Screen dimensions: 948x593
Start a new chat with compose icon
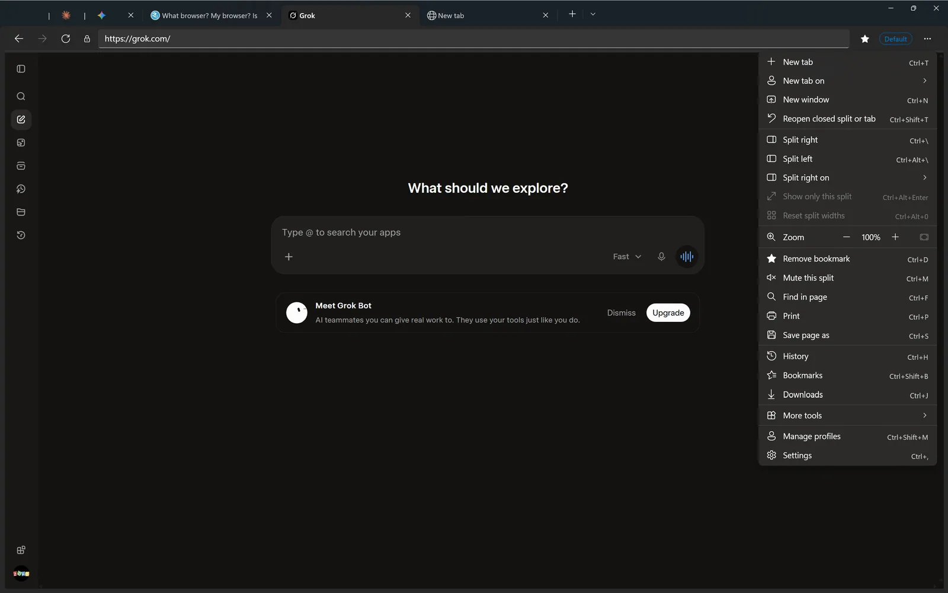[21, 119]
